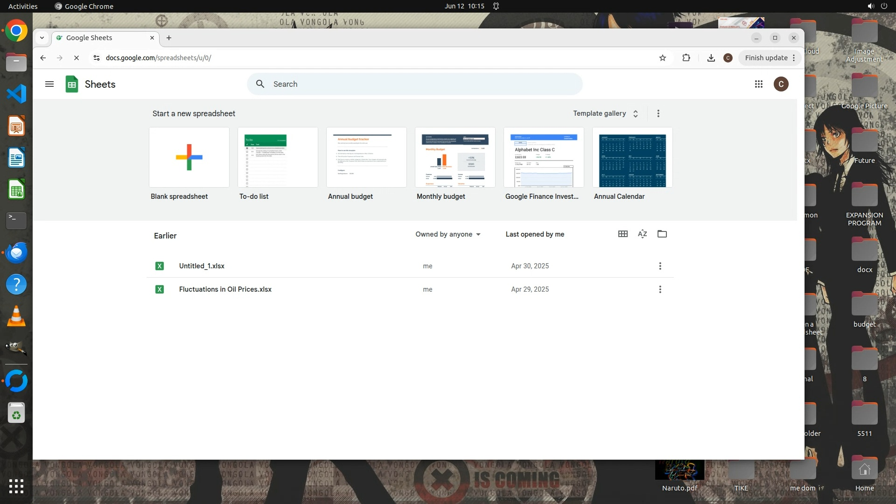Image resolution: width=896 pixels, height=504 pixels.
Task: Open the Chrome extensions puzzle icon
Action: point(686,58)
